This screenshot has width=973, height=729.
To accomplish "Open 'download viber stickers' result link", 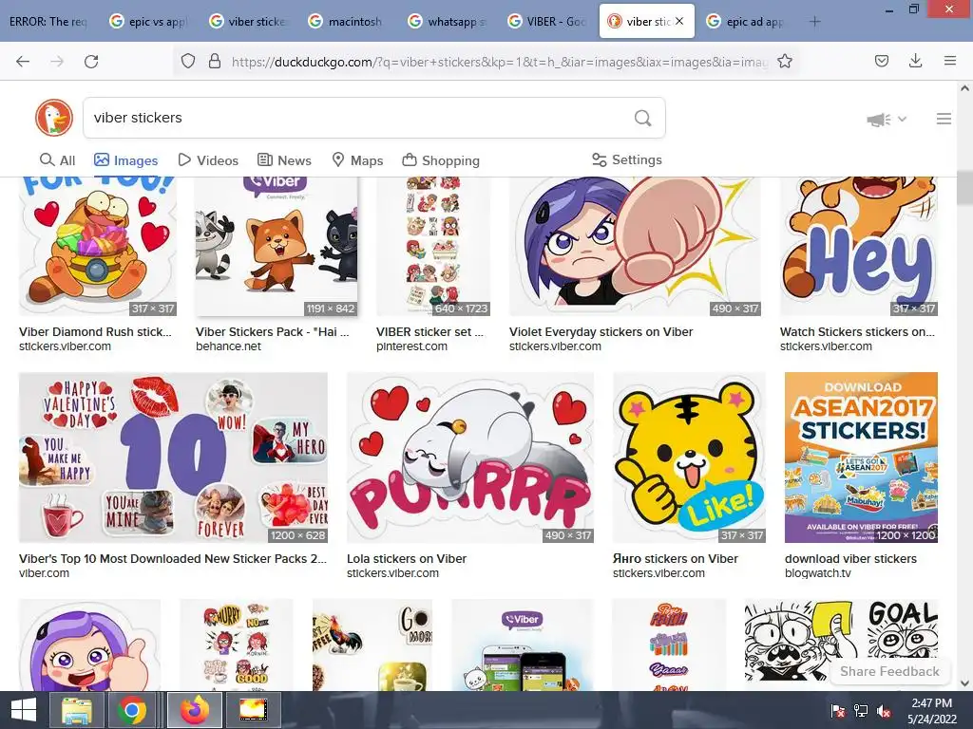I will [x=850, y=558].
